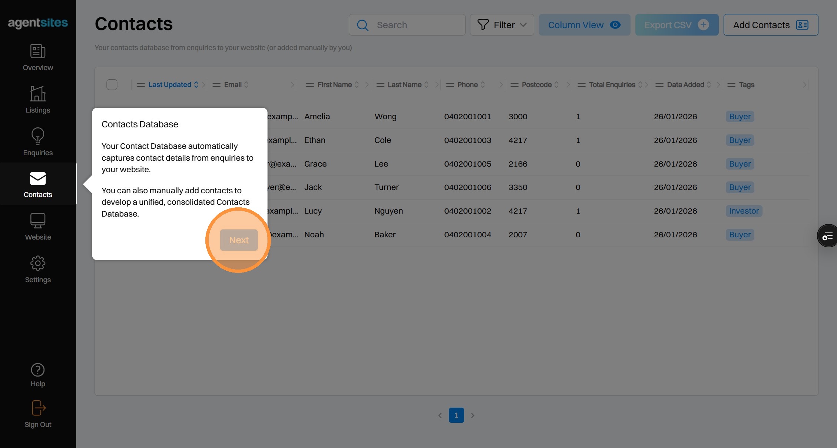The width and height of the screenshot is (837, 448).
Task: Open Website monitor icon in sidebar
Action: [x=38, y=221]
